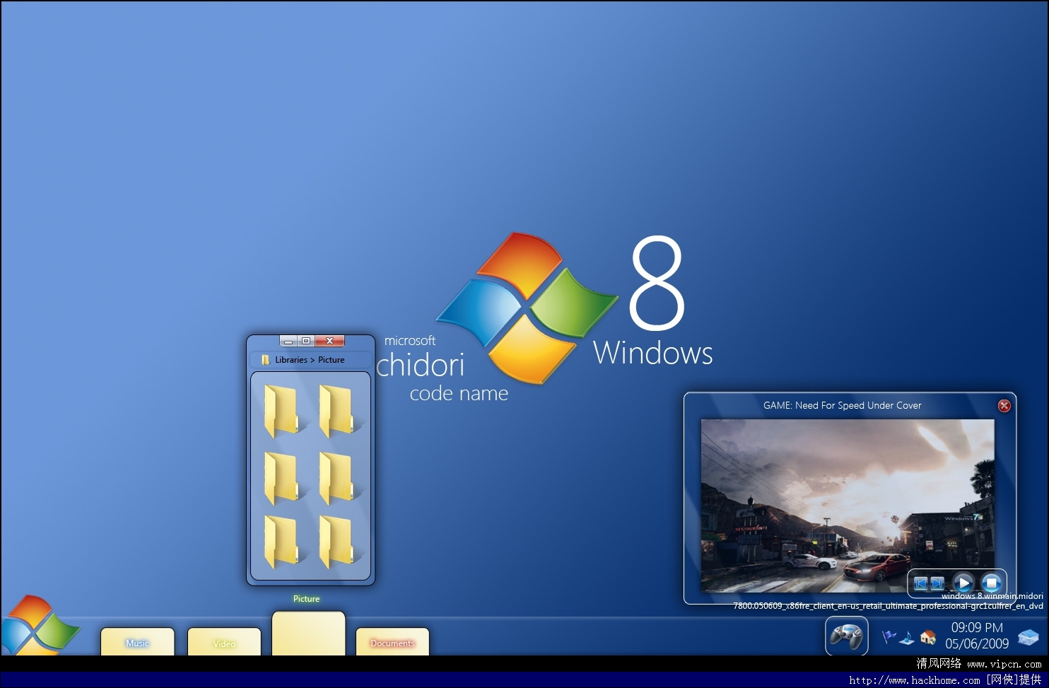Click the game controller taskbar icon
1049x688 pixels.
846,636
